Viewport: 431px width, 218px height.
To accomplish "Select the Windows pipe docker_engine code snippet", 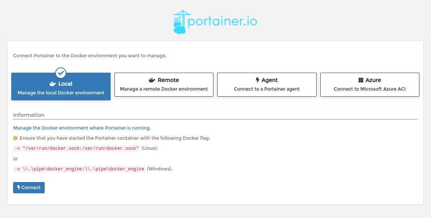I will pyautogui.click(x=79, y=169).
